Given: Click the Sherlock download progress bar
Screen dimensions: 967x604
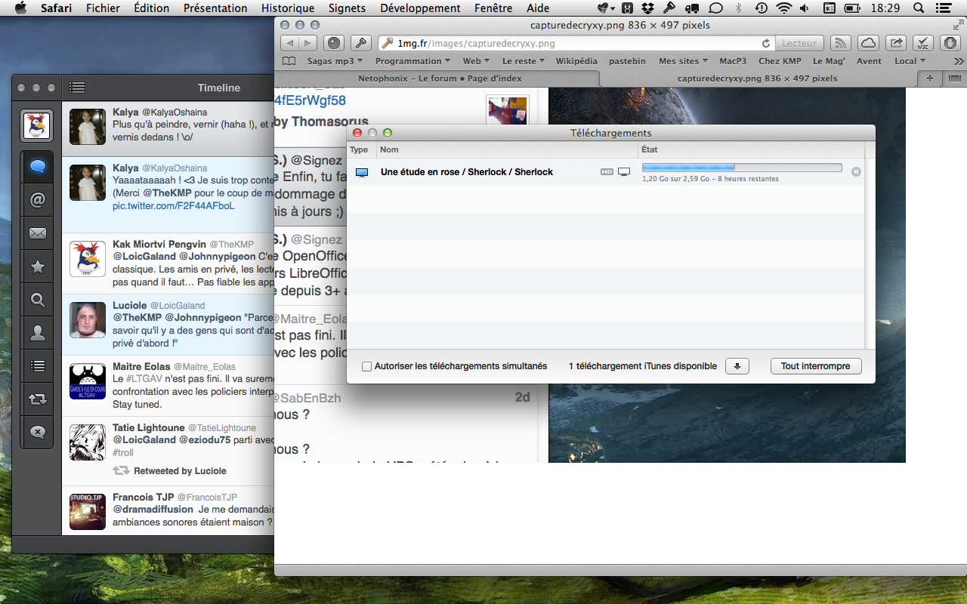Looking at the screenshot, I should pyautogui.click(x=741, y=168).
